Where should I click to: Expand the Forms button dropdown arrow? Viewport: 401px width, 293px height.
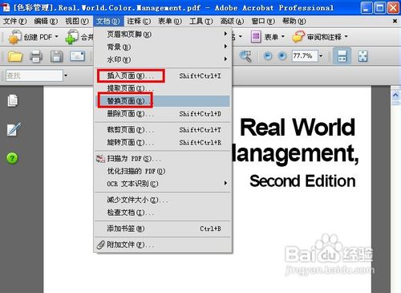[x=283, y=36]
